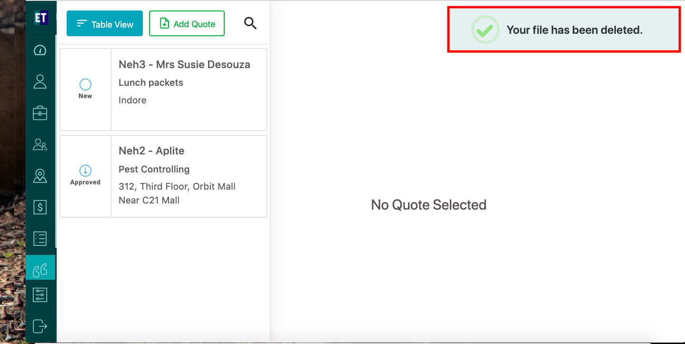Click the green checkmark icon in notification
The width and height of the screenshot is (685, 344).
coord(485,30)
